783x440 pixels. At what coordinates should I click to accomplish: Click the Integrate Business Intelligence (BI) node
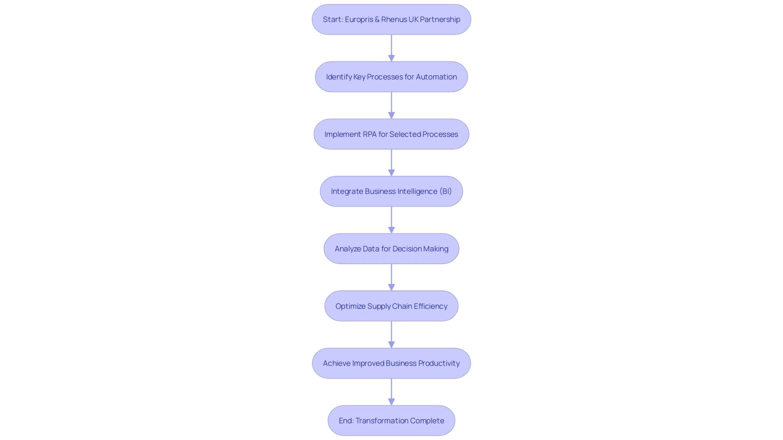(x=391, y=191)
